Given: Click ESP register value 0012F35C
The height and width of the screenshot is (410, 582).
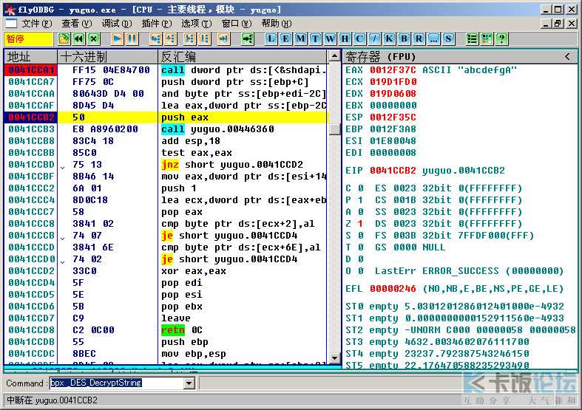Looking at the screenshot, I should click(393, 117).
